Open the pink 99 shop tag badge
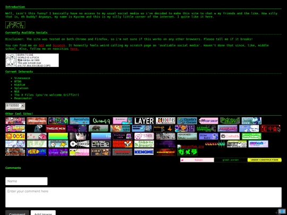Image resolution: width=287 pixels, height=215 pixels. [208, 121]
